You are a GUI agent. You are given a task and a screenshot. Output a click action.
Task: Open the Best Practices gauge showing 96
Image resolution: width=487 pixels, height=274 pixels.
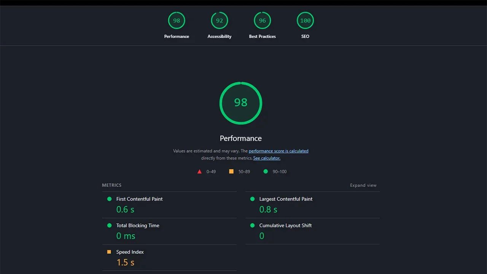263,21
